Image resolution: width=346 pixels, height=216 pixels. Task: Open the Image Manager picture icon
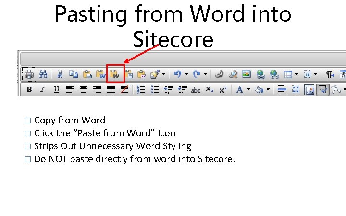coord(246,74)
